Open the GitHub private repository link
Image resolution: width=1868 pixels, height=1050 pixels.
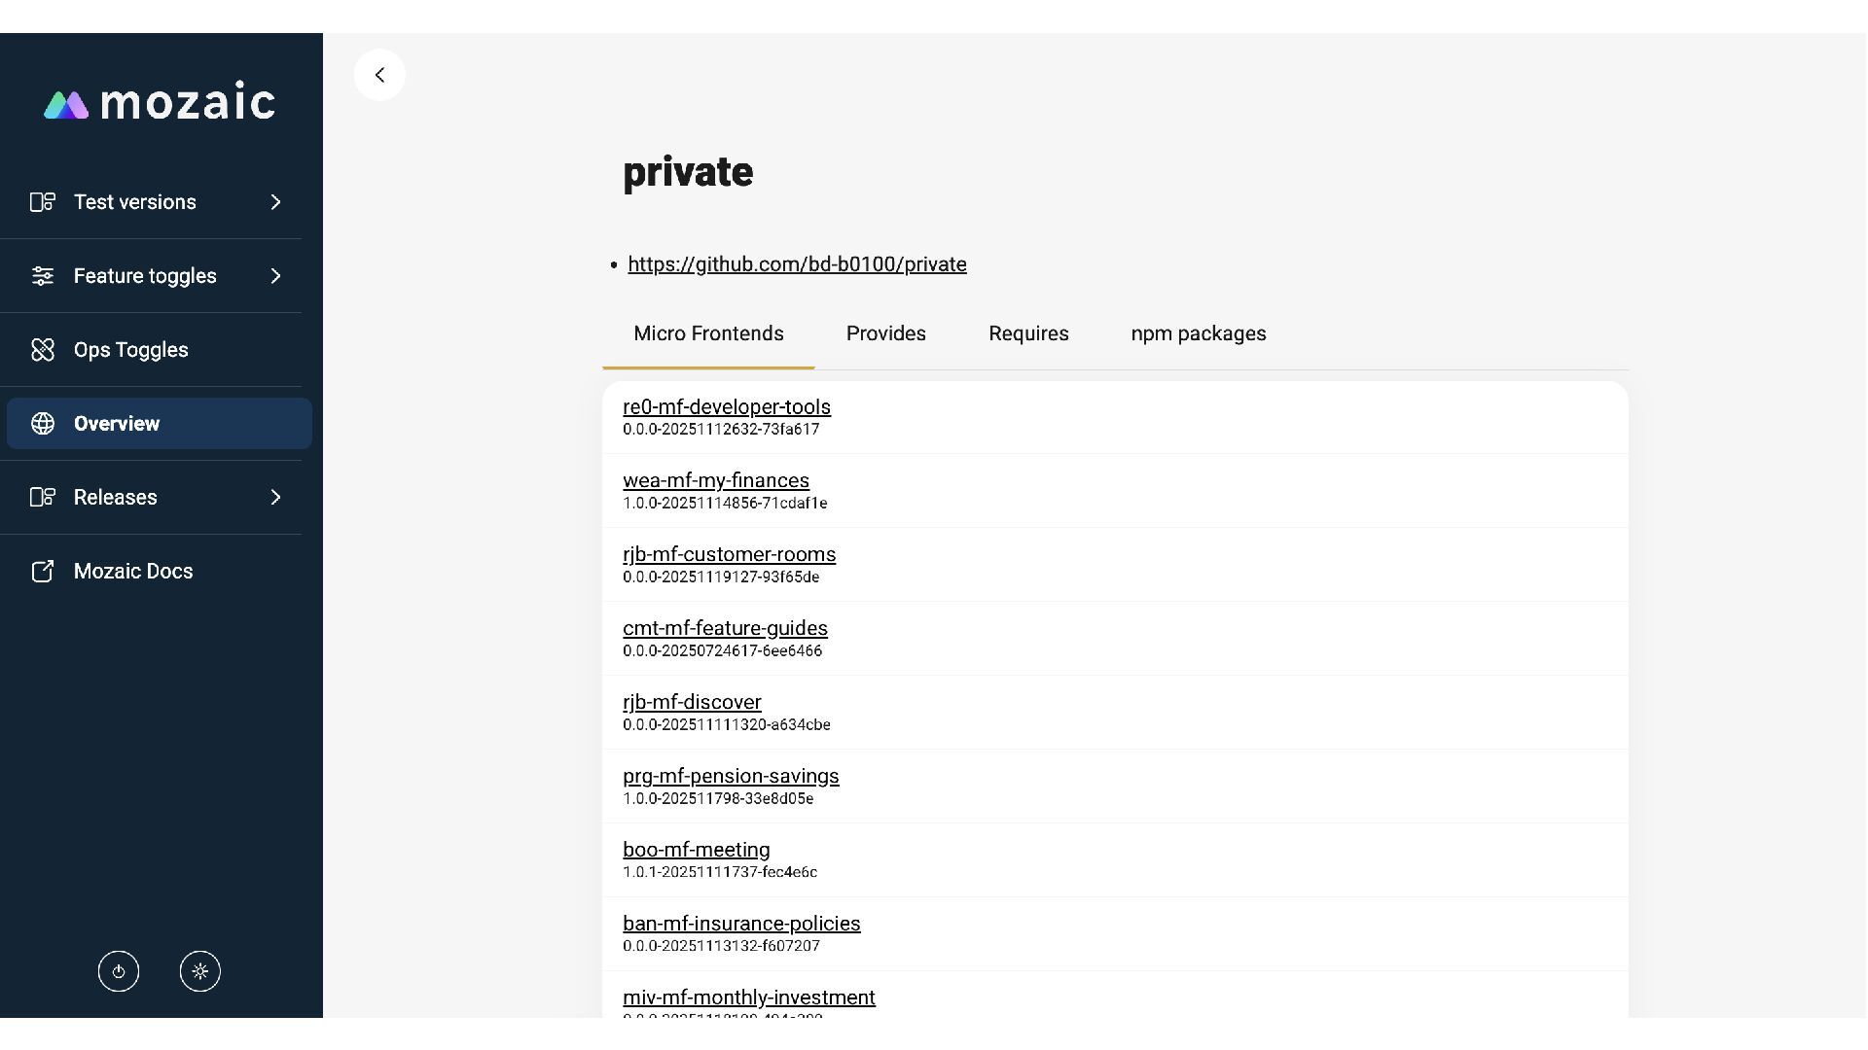pyautogui.click(x=797, y=264)
